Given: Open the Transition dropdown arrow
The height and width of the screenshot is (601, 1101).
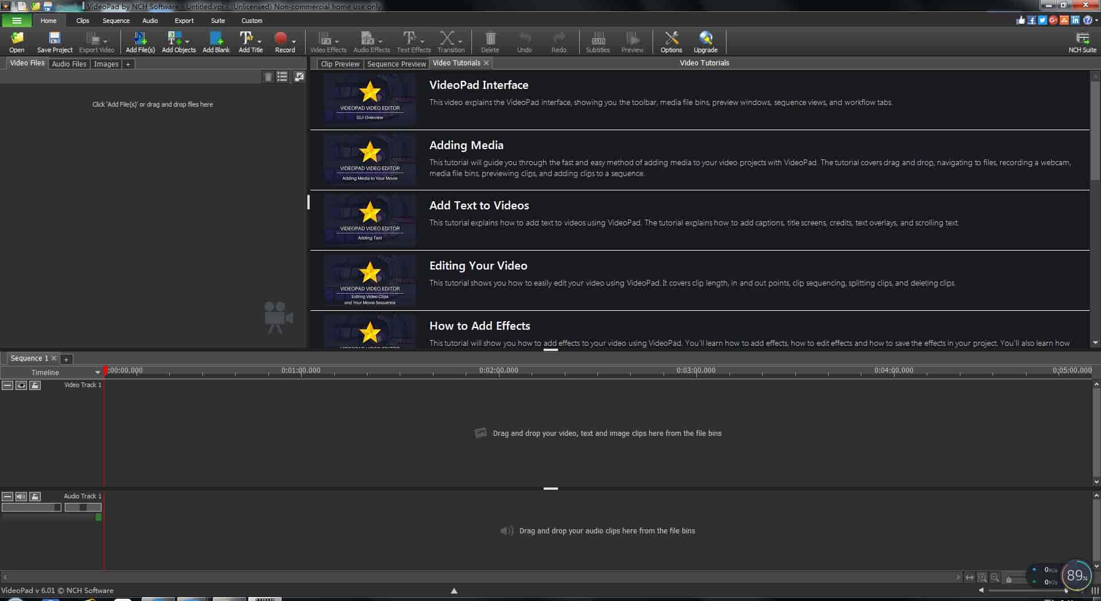Looking at the screenshot, I should (x=461, y=40).
